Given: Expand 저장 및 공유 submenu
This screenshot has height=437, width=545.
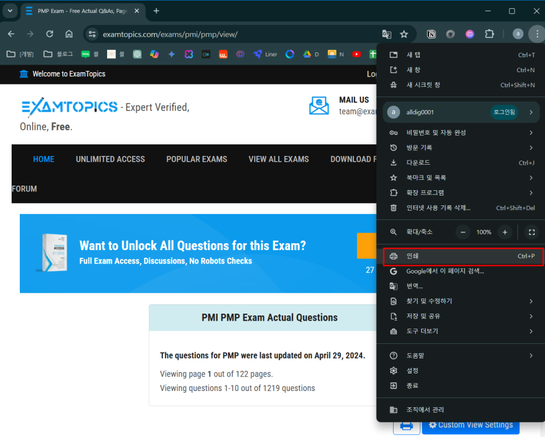Looking at the screenshot, I should pyautogui.click(x=462, y=316).
